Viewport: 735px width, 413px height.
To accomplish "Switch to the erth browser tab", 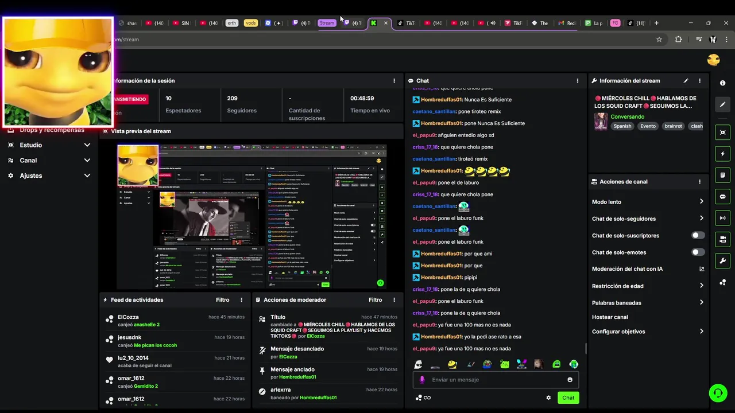I will (x=231, y=23).
